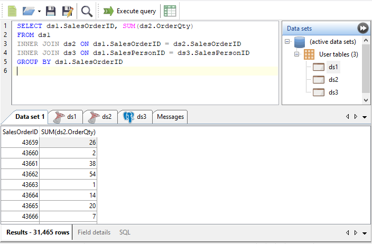Click the green grid icon in toolbar
The image size is (372, 244).
click(170, 11)
